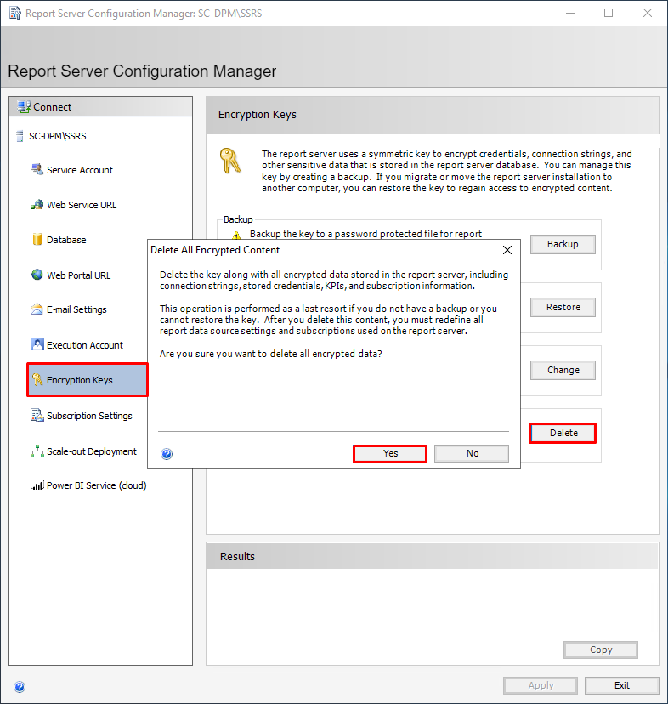The image size is (668, 704).
Task: Click the Restore button
Action: pos(563,307)
